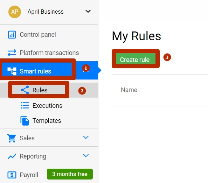Click the Sales shopping cart icon
This screenshot has width=208, height=183.
12,138
